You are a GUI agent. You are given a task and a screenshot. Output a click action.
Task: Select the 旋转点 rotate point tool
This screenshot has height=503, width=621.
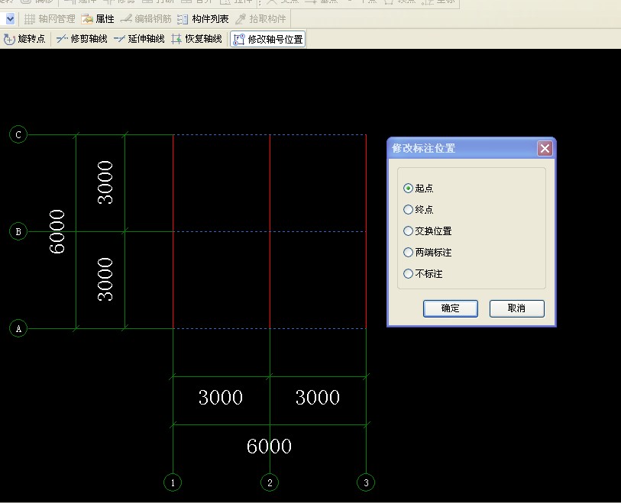[24, 39]
